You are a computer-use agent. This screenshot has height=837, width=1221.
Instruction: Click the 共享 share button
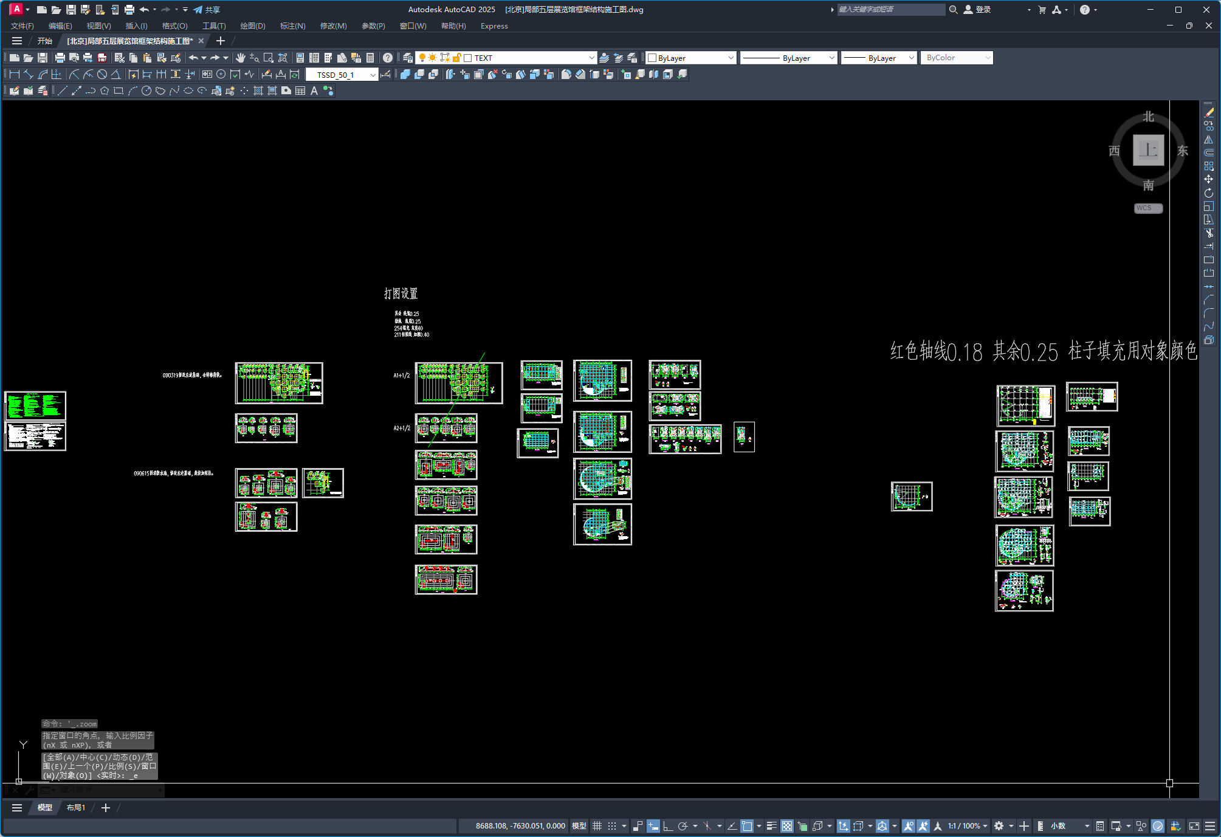(x=207, y=10)
